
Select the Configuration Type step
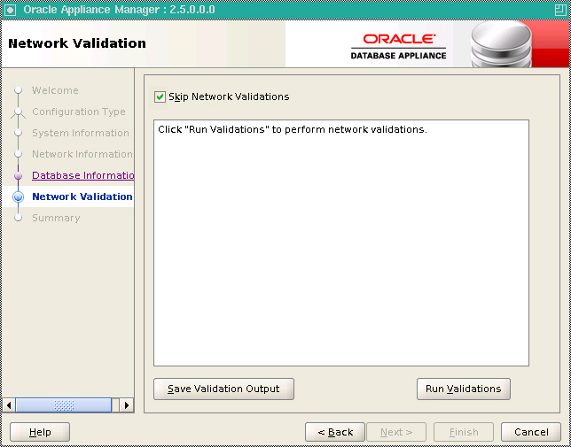[79, 112]
